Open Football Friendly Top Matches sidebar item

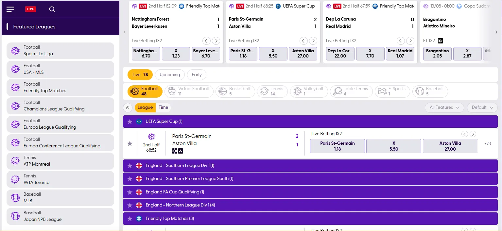(60, 88)
